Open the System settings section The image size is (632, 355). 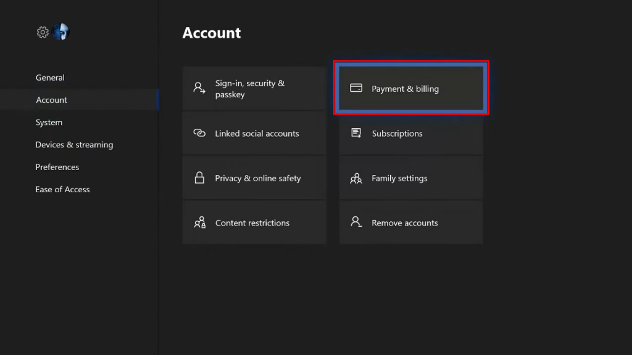click(49, 122)
